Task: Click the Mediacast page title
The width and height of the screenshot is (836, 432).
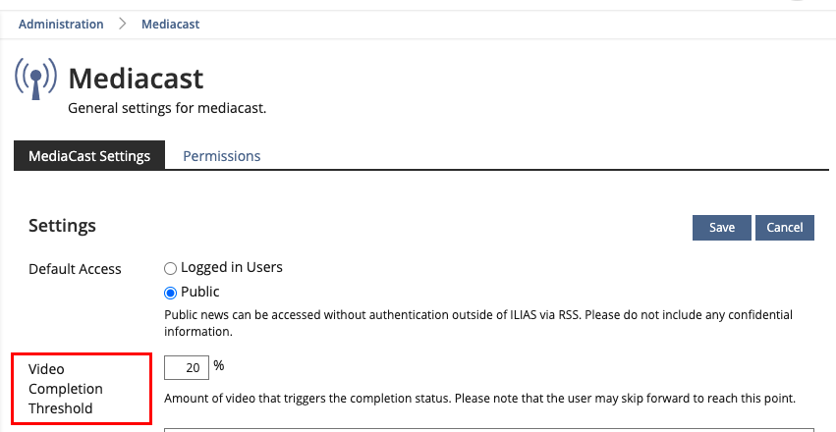Action: [136, 78]
